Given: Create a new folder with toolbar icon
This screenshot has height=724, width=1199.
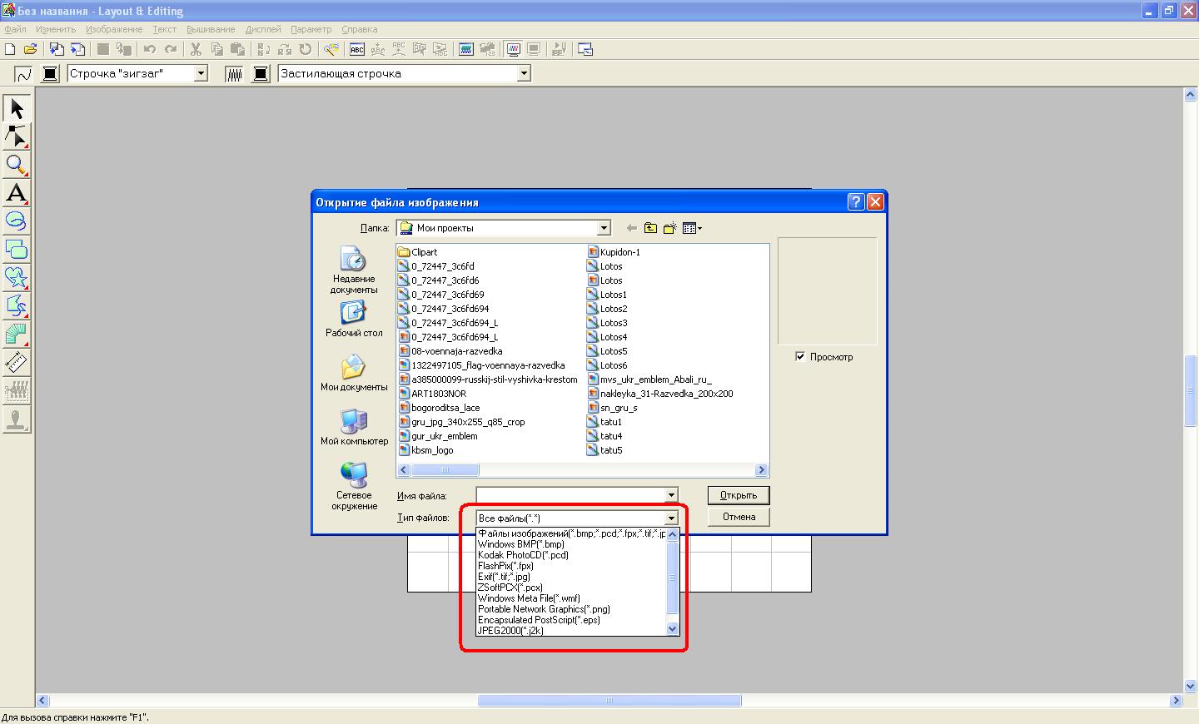Looking at the screenshot, I should pos(669,228).
